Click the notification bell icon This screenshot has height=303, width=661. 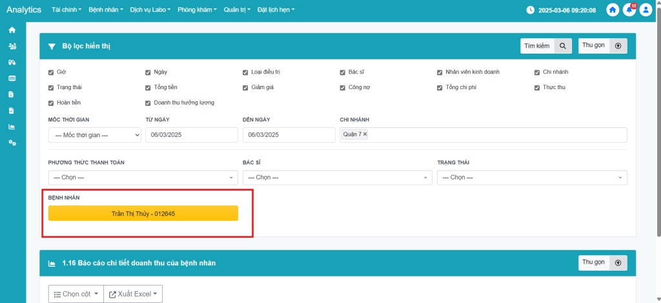[629, 10]
